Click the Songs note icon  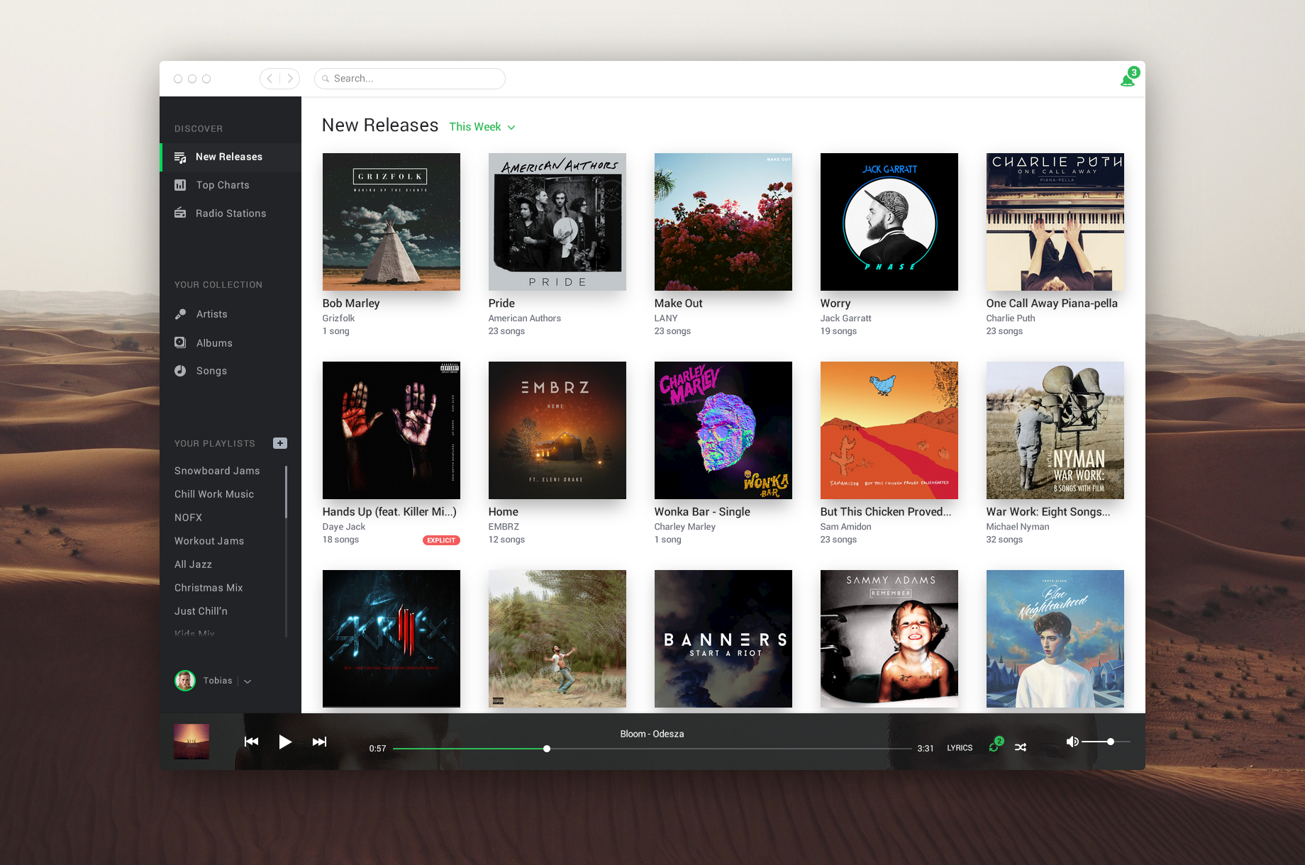point(180,371)
